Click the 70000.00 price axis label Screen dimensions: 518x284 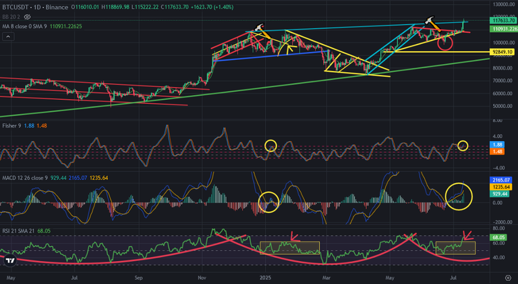(x=504, y=81)
